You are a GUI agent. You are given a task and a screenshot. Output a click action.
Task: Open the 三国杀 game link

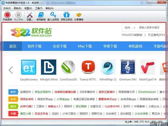coord(40,106)
